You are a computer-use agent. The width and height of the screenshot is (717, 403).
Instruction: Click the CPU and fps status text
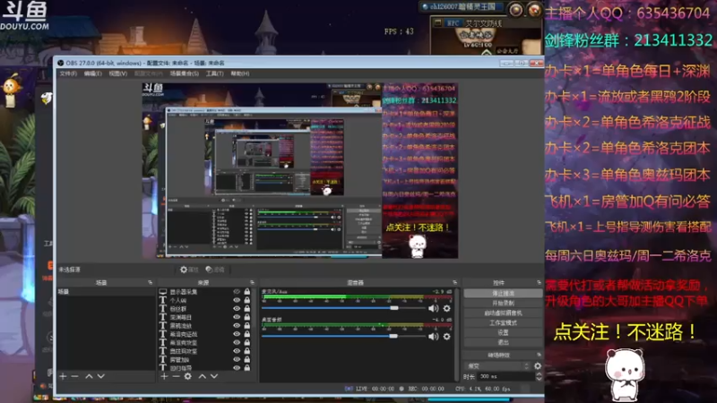[x=483, y=389]
